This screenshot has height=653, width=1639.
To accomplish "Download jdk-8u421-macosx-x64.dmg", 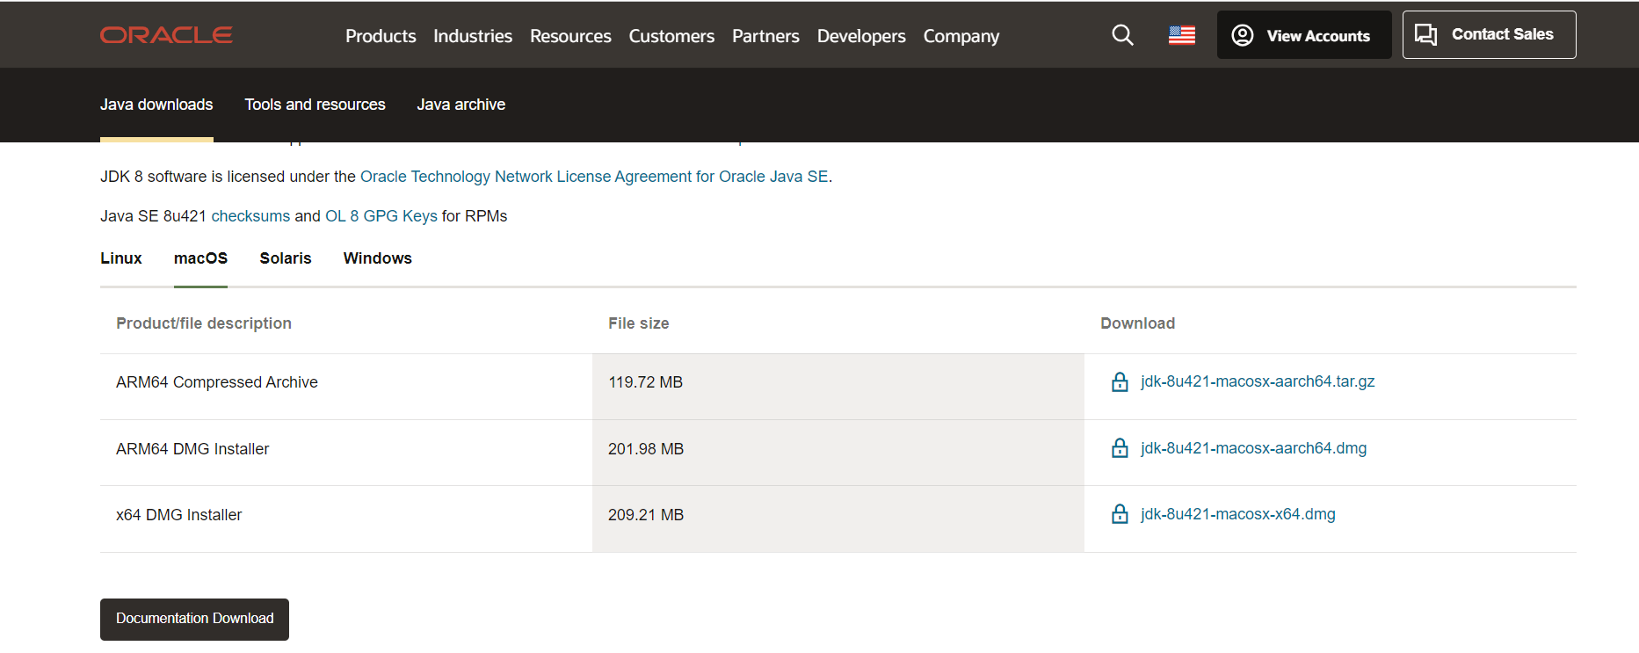I will 1237,514.
